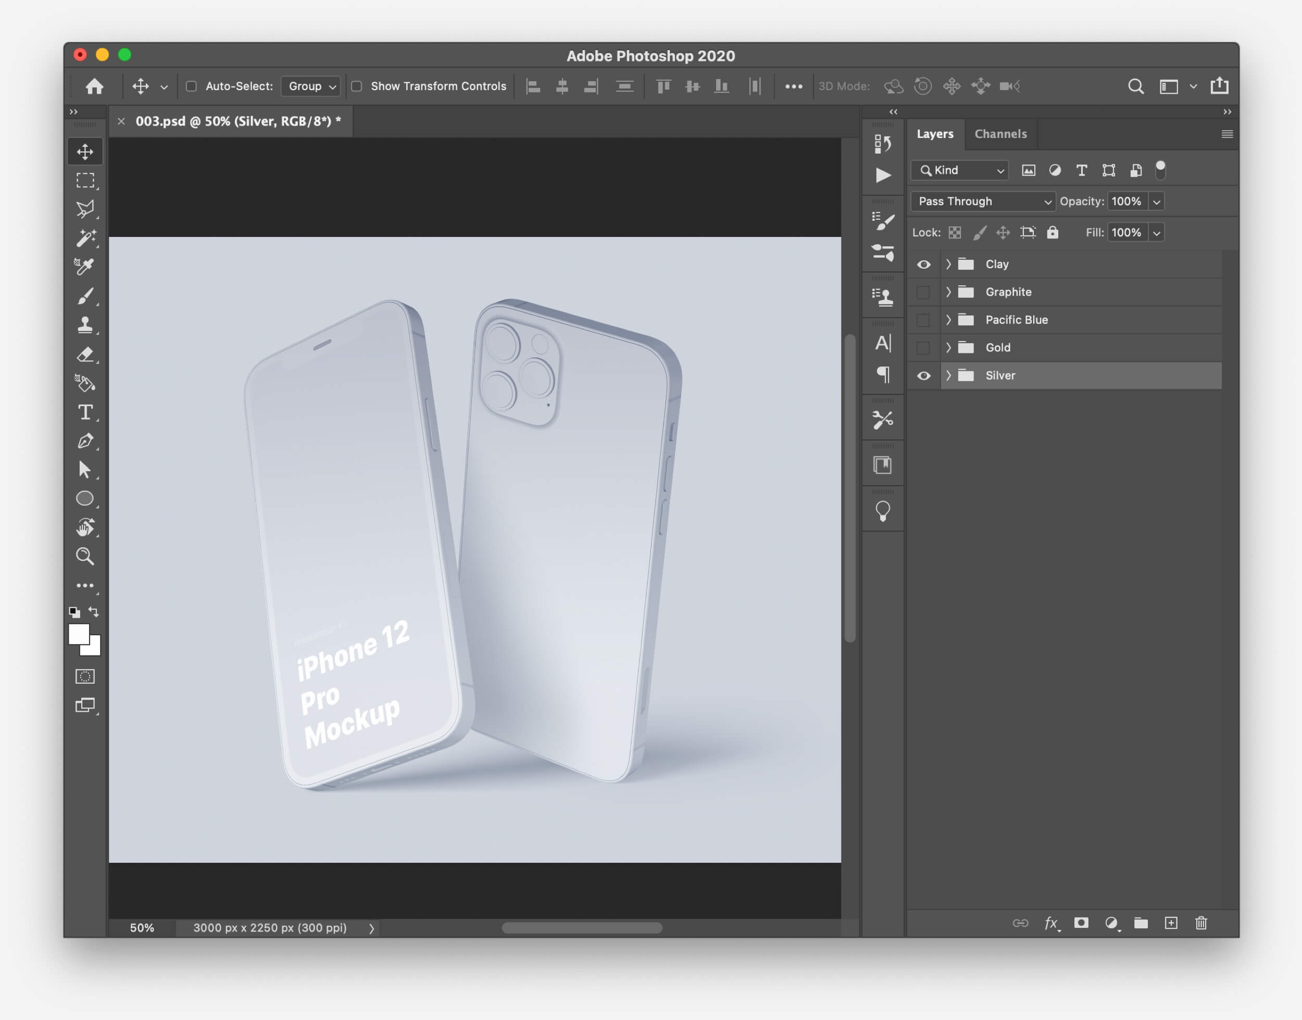Select the Type tool in toolbox
This screenshot has height=1020, width=1302.
(85, 412)
